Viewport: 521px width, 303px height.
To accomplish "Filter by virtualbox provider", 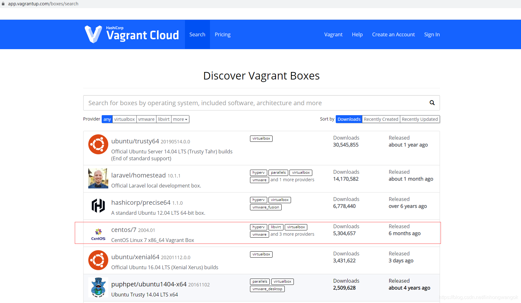I will [125, 119].
